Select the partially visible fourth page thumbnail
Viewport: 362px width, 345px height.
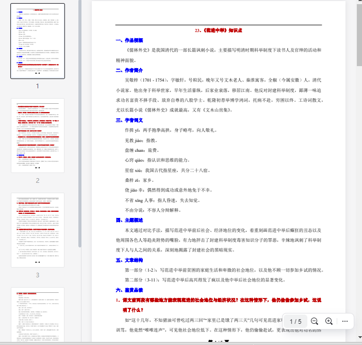coord(38,315)
